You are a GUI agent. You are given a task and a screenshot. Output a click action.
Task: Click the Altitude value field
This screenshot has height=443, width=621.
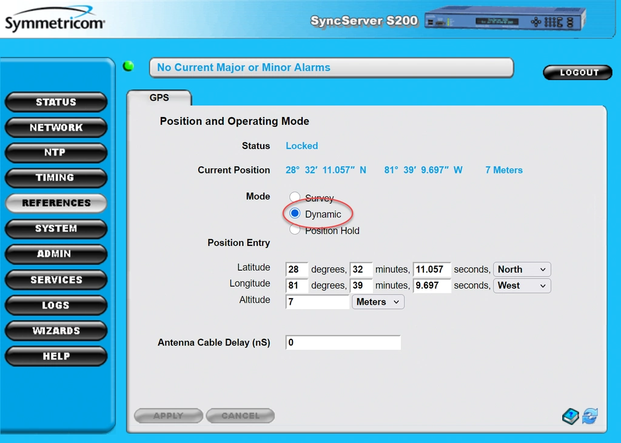pos(317,302)
